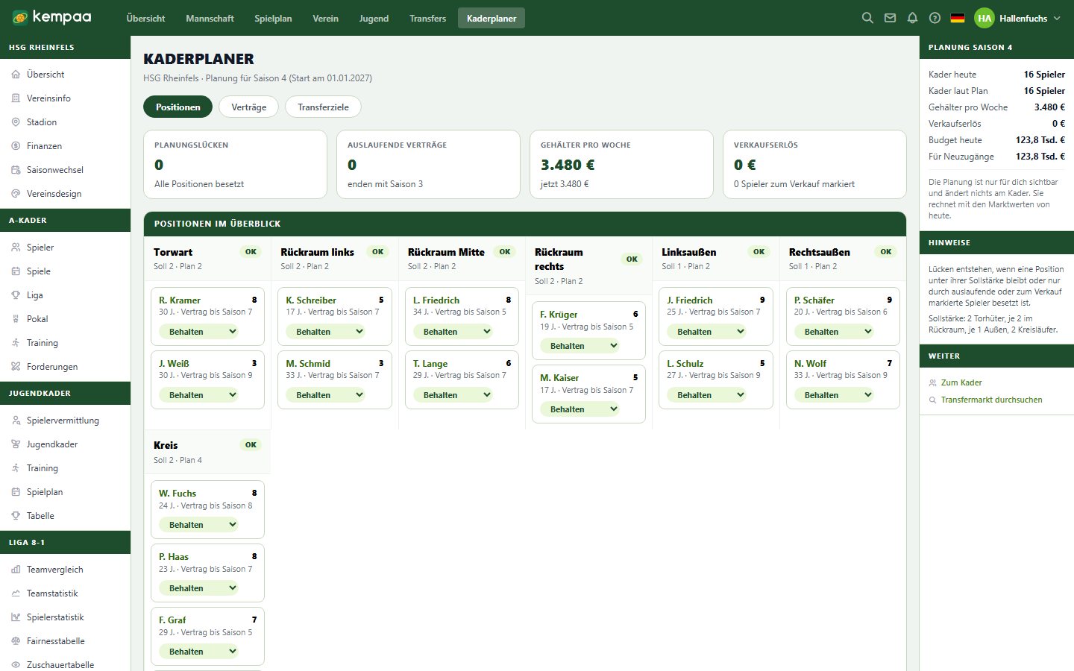Open the Jugendkader sidebar link

click(52, 444)
